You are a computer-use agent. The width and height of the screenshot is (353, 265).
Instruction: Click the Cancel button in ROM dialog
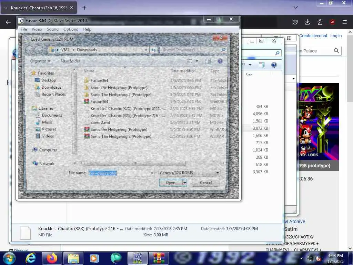pos(206,183)
